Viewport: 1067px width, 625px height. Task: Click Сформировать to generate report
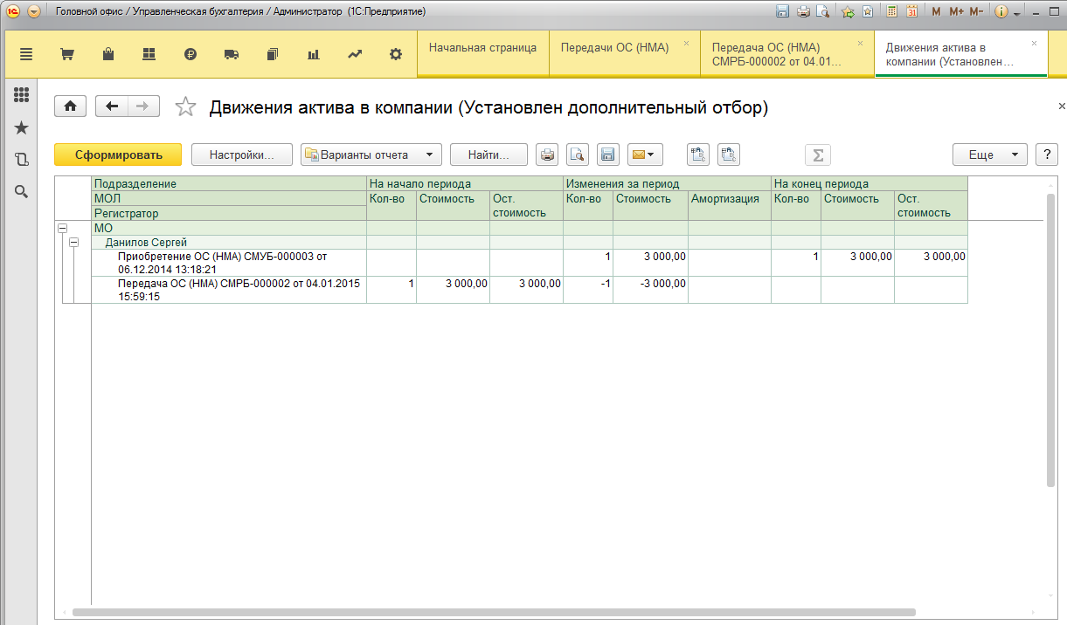click(x=118, y=155)
